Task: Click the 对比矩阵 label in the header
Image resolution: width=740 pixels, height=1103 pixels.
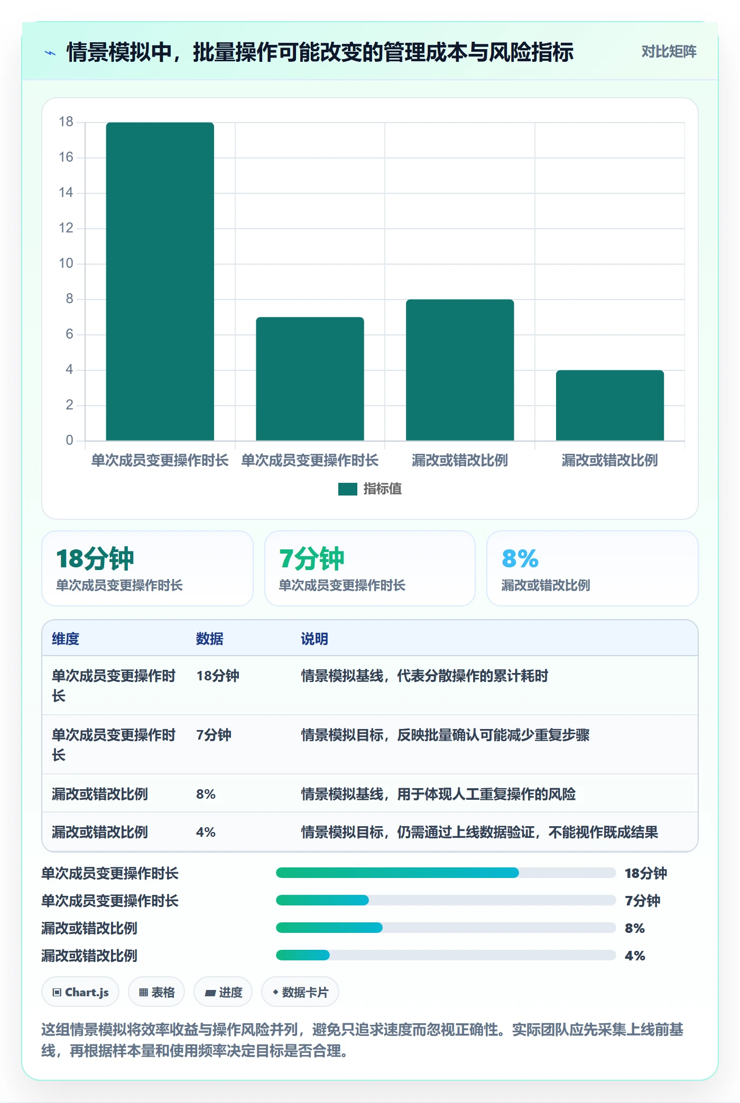Action: click(669, 52)
